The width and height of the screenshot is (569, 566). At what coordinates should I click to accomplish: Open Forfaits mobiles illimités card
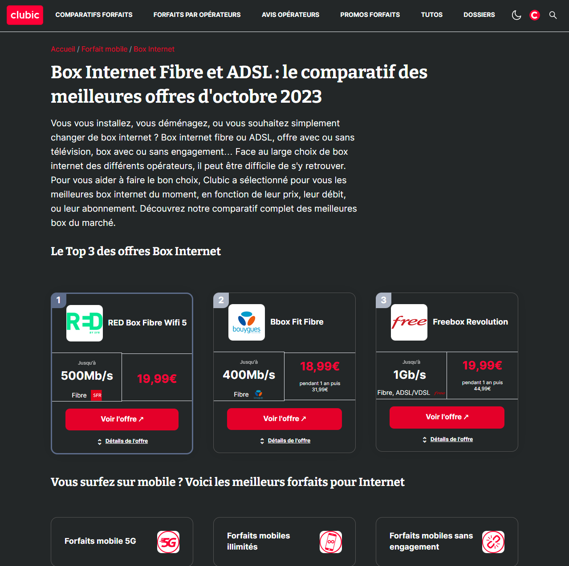pyautogui.click(x=284, y=542)
